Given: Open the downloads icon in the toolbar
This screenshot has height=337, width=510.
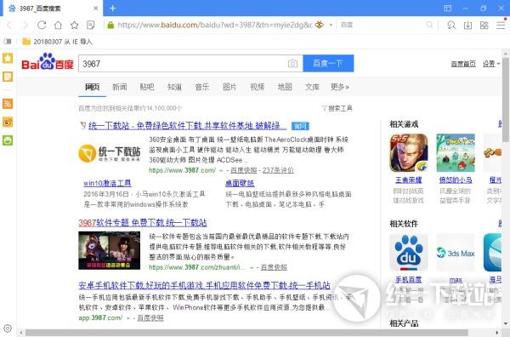Looking at the screenshot, I should 467,25.
